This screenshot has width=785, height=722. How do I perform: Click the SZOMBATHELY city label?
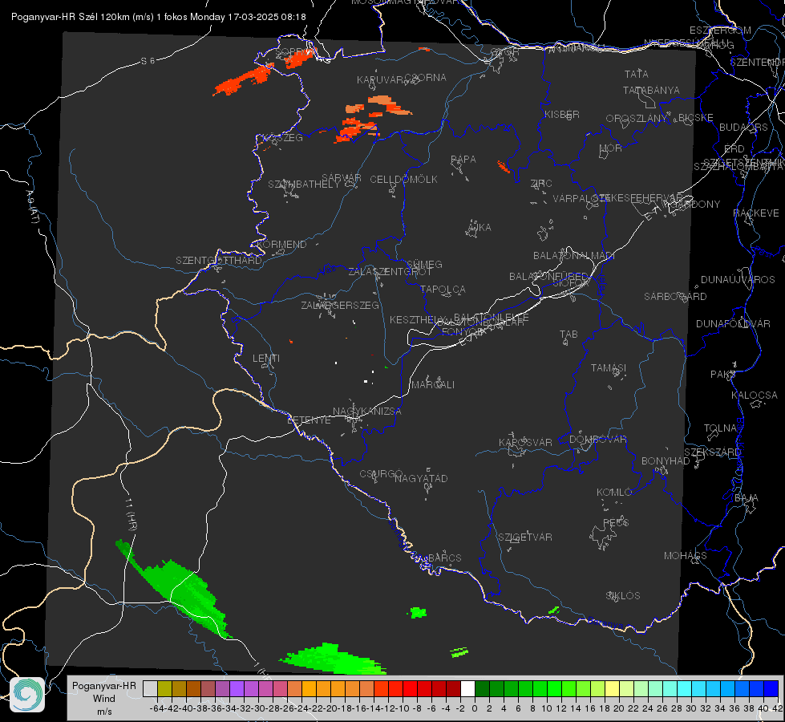(304, 185)
